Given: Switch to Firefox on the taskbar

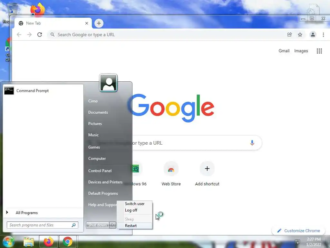Looking at the screenshot, I should point(48,242).
